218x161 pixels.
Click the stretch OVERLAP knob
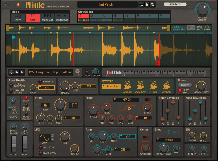(140, 87)
